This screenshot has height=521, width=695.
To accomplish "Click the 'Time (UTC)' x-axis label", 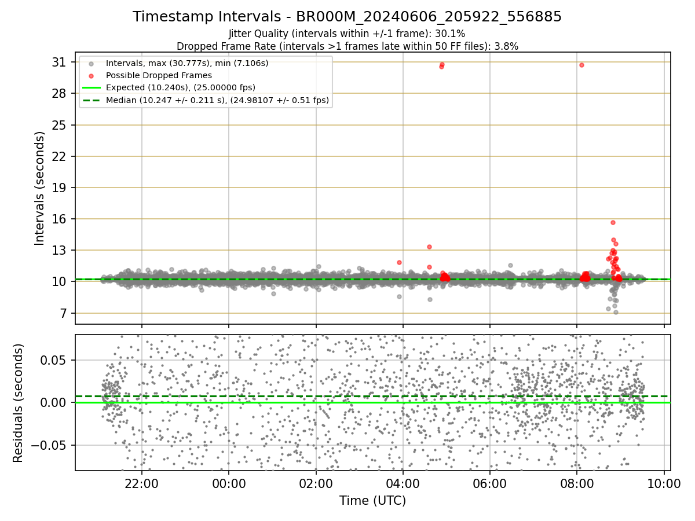I will click(372, 500).
